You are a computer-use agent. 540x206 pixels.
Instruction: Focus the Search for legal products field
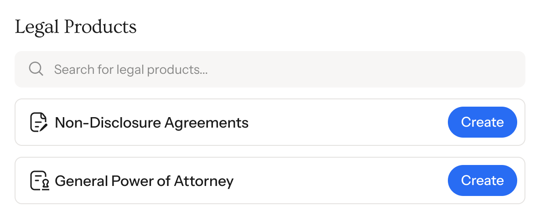click(x=274, y=69)
